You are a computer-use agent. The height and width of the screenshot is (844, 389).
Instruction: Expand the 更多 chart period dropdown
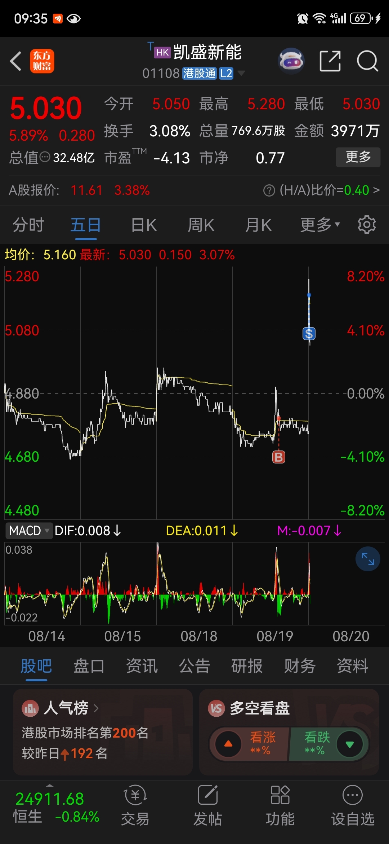[320, 225]
